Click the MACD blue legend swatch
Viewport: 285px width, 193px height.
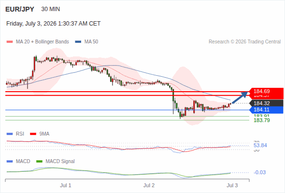pos(10,162)
